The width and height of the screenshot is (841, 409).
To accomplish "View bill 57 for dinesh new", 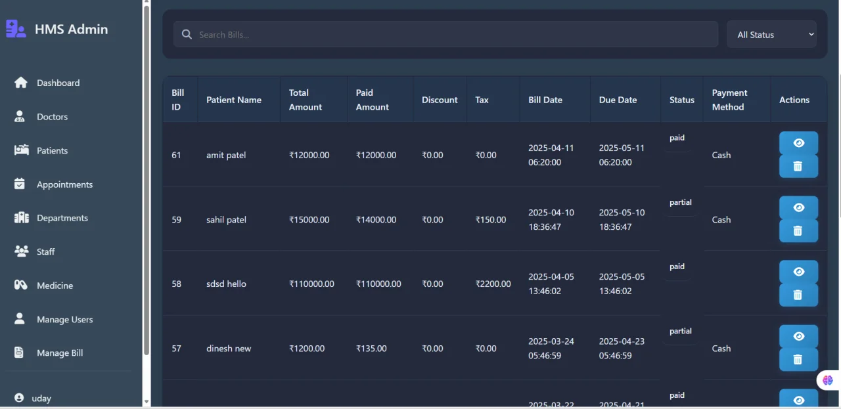I will (798, 336).
